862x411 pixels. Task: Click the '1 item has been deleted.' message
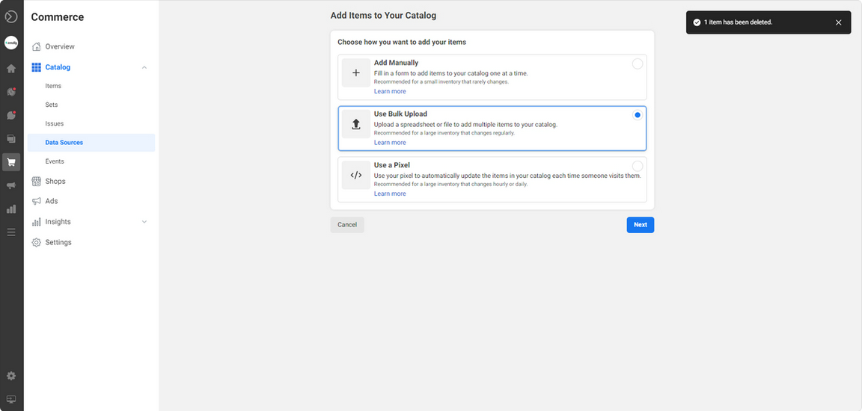coord(739,22)
